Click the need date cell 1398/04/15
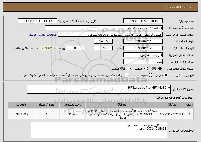Viewport: 201px width, 142px height. [21, 114]
